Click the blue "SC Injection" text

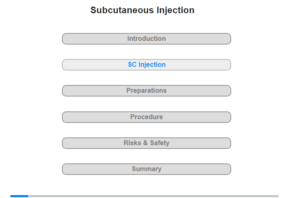(x=147, y=65)
